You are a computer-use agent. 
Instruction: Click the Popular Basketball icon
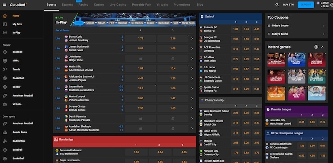pyautogui.click(x=5, y=78)
